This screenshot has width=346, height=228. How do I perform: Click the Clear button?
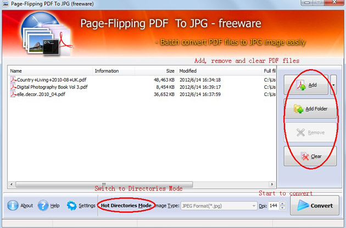click(x=310, y=156)
